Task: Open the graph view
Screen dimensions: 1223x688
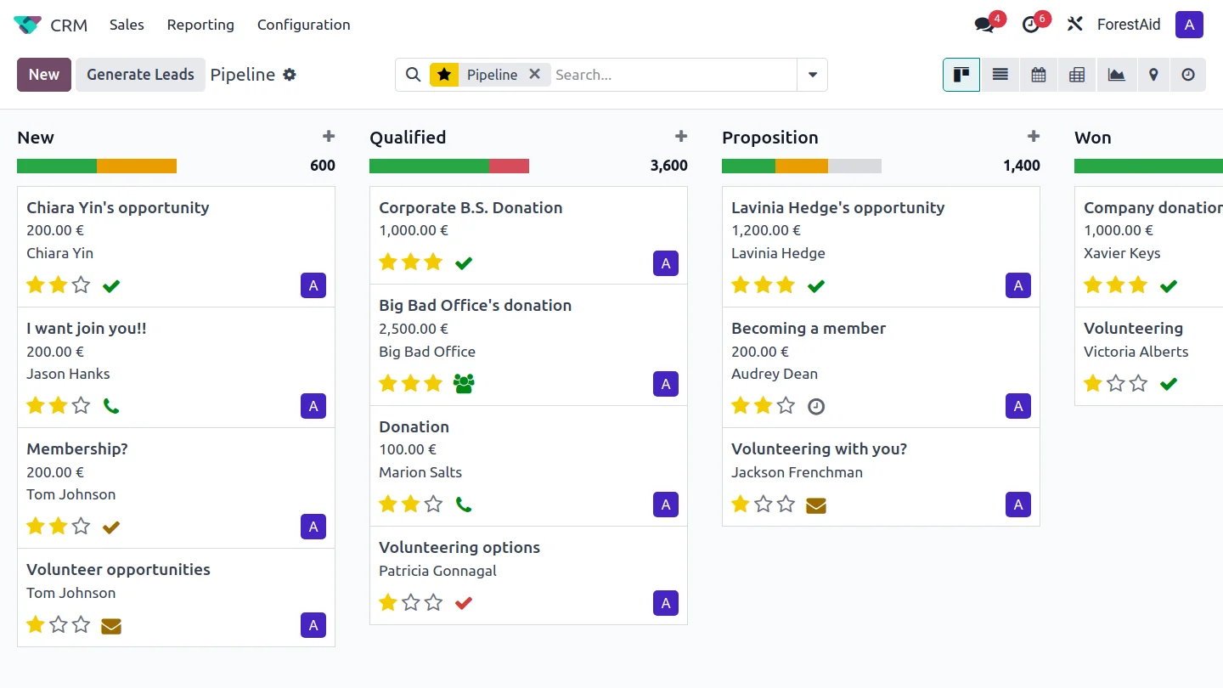Action: 1116,75
